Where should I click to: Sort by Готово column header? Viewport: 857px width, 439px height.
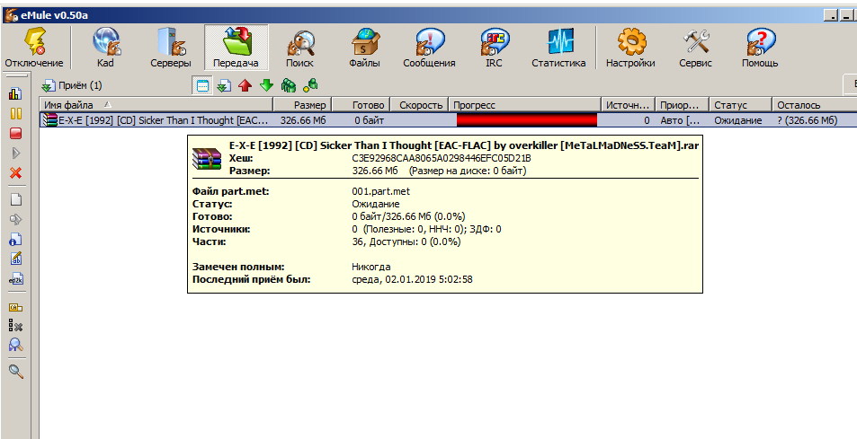[x=362, y=105]
